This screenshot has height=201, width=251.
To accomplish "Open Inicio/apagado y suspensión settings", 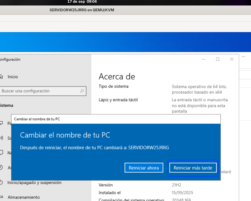I will (34, 182).
